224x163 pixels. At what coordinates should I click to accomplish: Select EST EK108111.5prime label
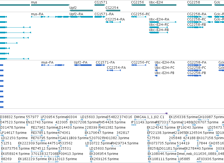[x=162, y=159]
